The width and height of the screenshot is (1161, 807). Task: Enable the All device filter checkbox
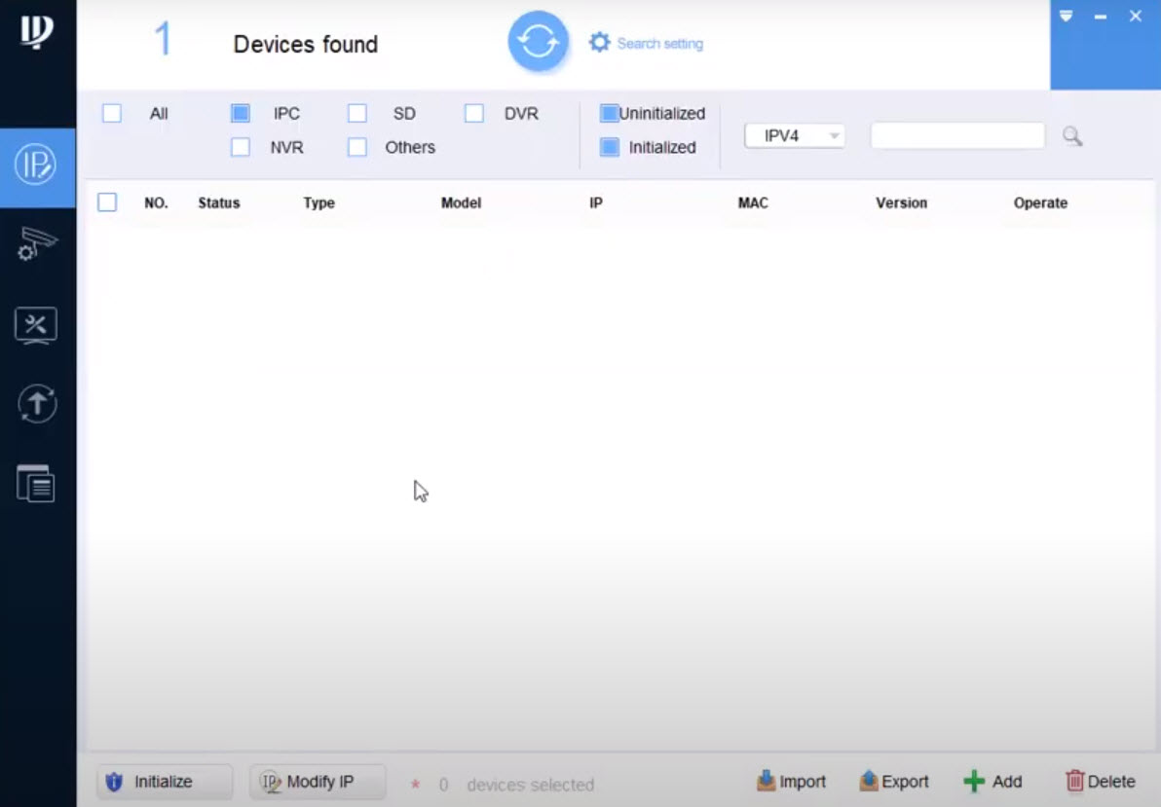point(111,113)
